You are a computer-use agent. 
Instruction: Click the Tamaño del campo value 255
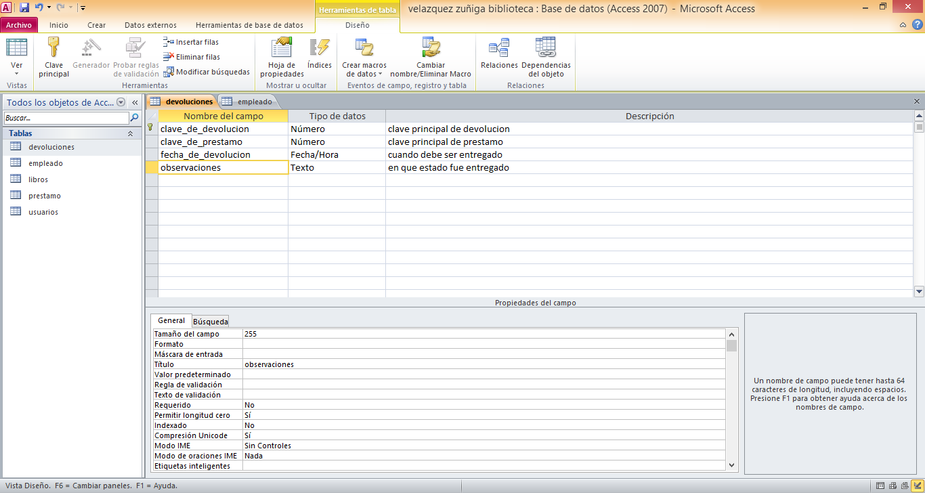tap(484, 334)
